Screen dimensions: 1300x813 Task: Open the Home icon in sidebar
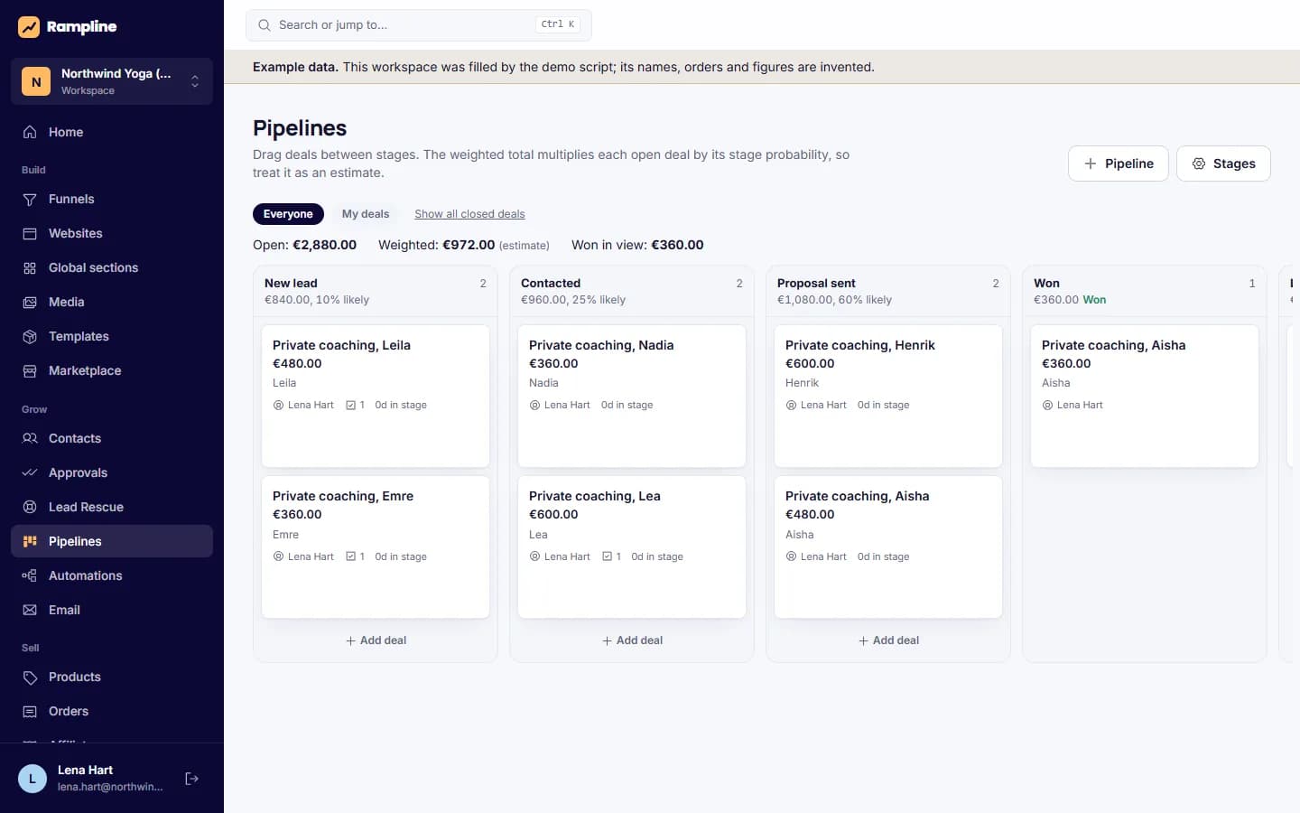[30, 132]
